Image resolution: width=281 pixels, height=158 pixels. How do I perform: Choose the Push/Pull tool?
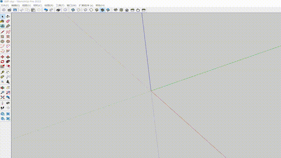pyautogui.click(x=8, y=57)
